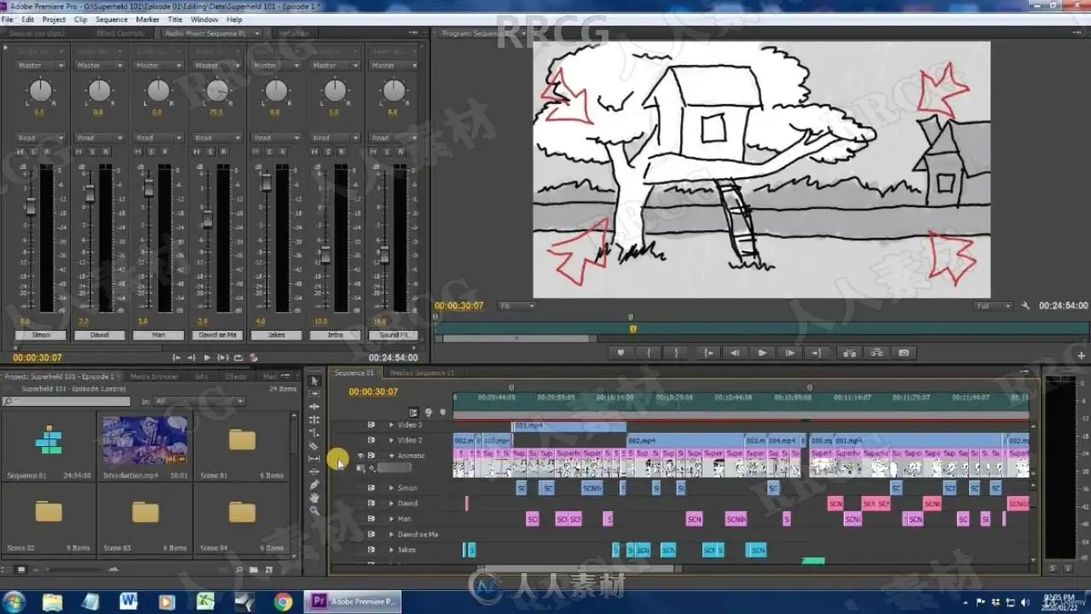The width and height of the screenshot is (1091, 614).
Task: Toggle sync lock on Video 3 track
Action: (x=371, y=425)
